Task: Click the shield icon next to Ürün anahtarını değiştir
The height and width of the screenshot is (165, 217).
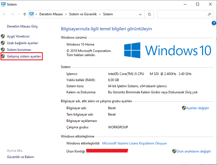Action: pos(174,151)
